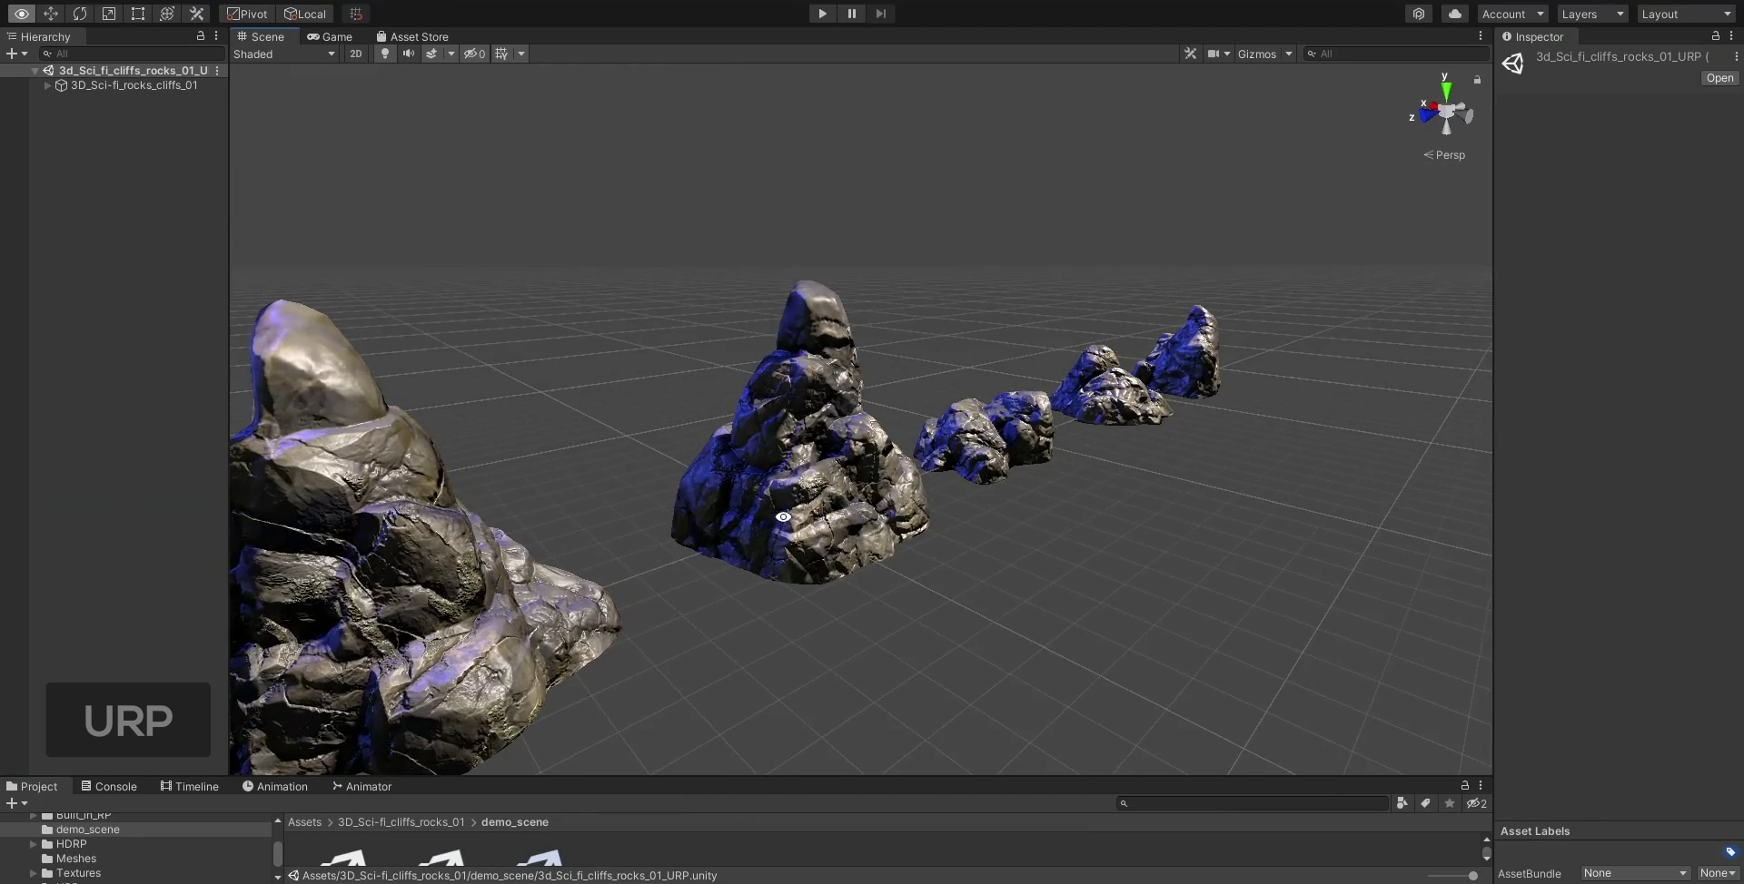
Task: Click the Inspector lock icon
Action: [1716, 36]
